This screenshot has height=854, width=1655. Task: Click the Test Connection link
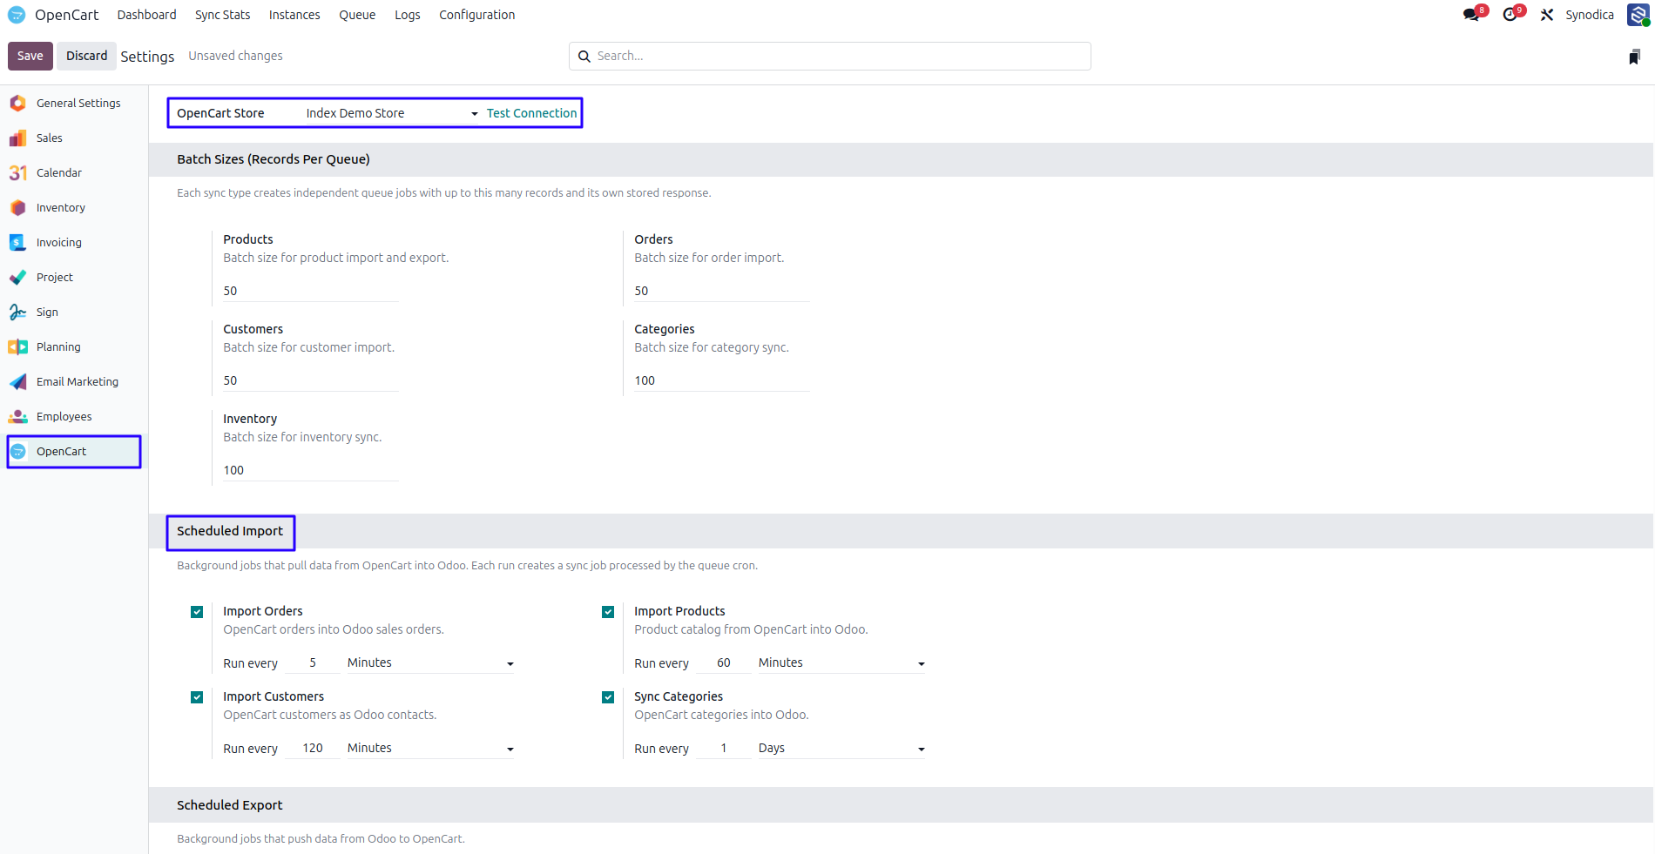click(x=531, y=113)
